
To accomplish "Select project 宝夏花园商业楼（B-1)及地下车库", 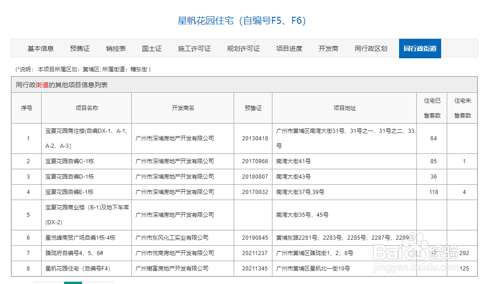I will 87,215.
